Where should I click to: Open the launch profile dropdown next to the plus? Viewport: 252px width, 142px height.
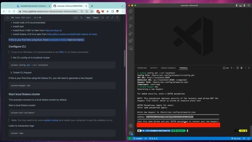pyautogui.click(x=234, y=68)
